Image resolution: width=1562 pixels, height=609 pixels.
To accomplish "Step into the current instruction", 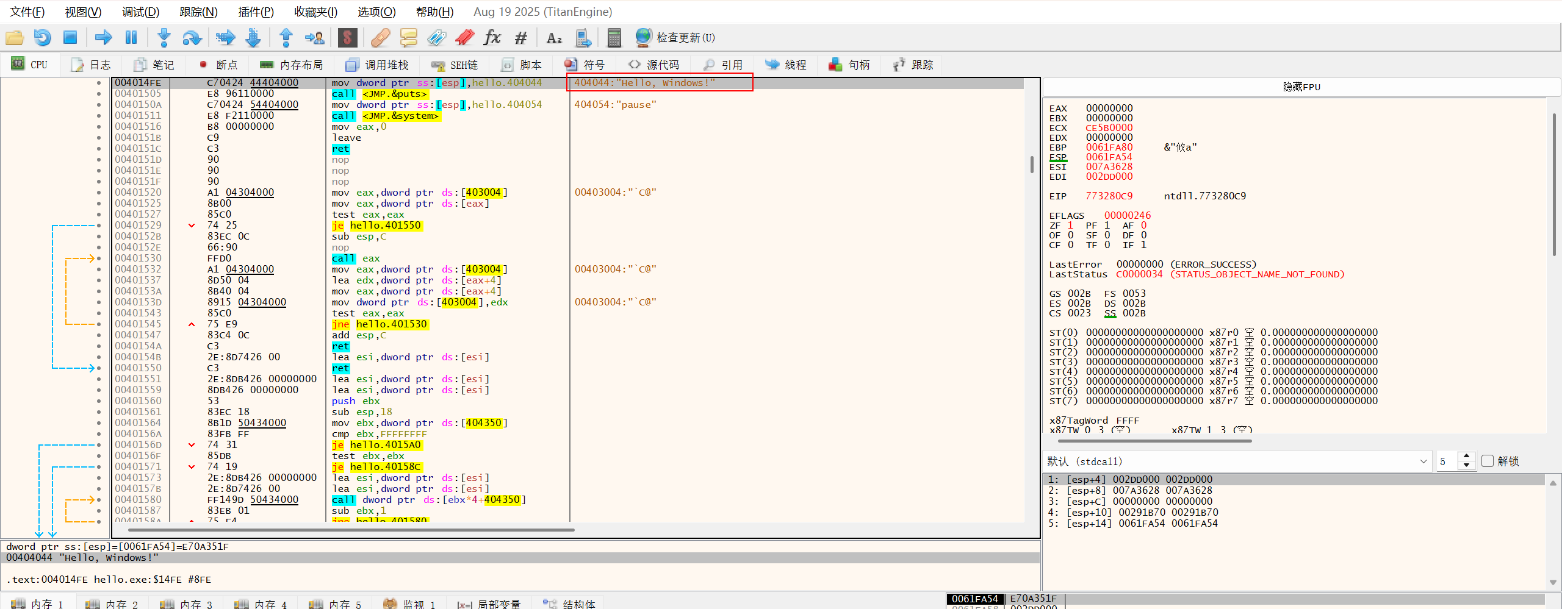I will coord(164,38).
